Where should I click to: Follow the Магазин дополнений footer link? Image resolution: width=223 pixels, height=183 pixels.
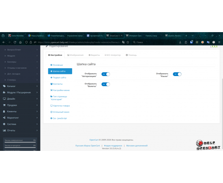click(137, 146)
